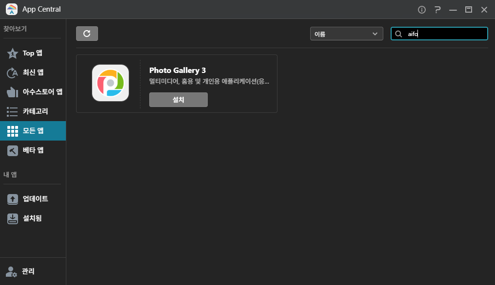This screenshot has height=285, width=495.
Task: Maximize the App Central window
Action: click(x=469, y=10)
